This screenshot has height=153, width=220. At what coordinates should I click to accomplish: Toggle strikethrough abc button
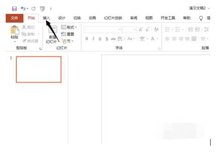(x=113, y=39)
